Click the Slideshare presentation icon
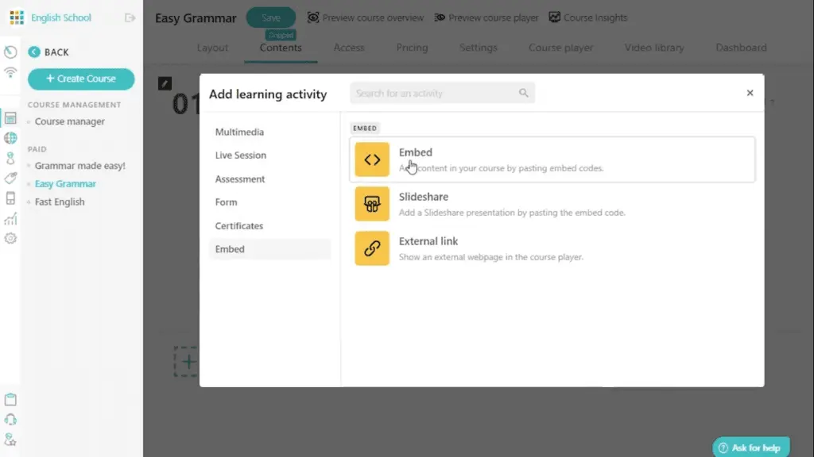The height and width of the screenshot is (457, 814). [x=372, y=204]
